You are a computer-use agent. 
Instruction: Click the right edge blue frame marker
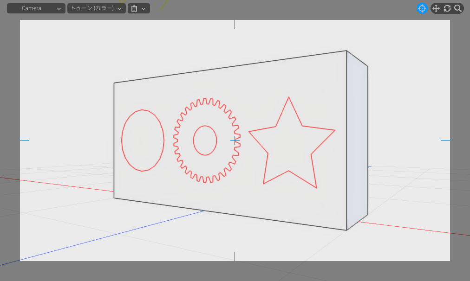tap(445, 140)
